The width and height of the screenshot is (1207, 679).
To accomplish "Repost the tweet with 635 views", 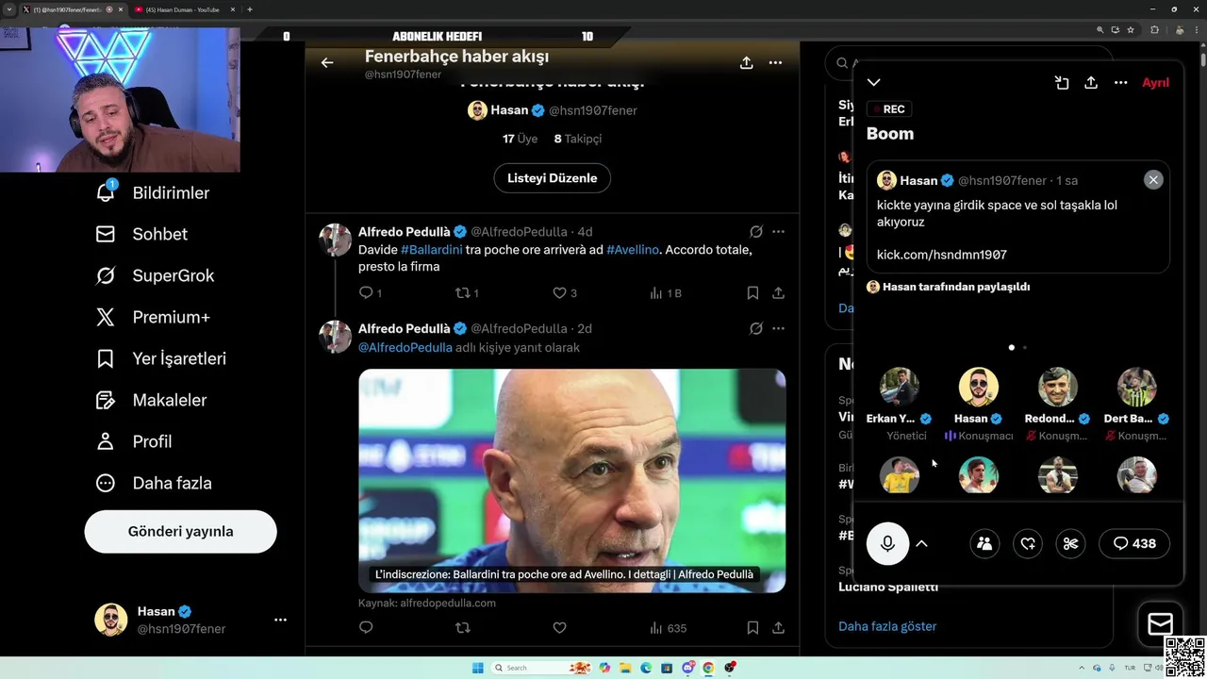I will (x=463, y=628).
